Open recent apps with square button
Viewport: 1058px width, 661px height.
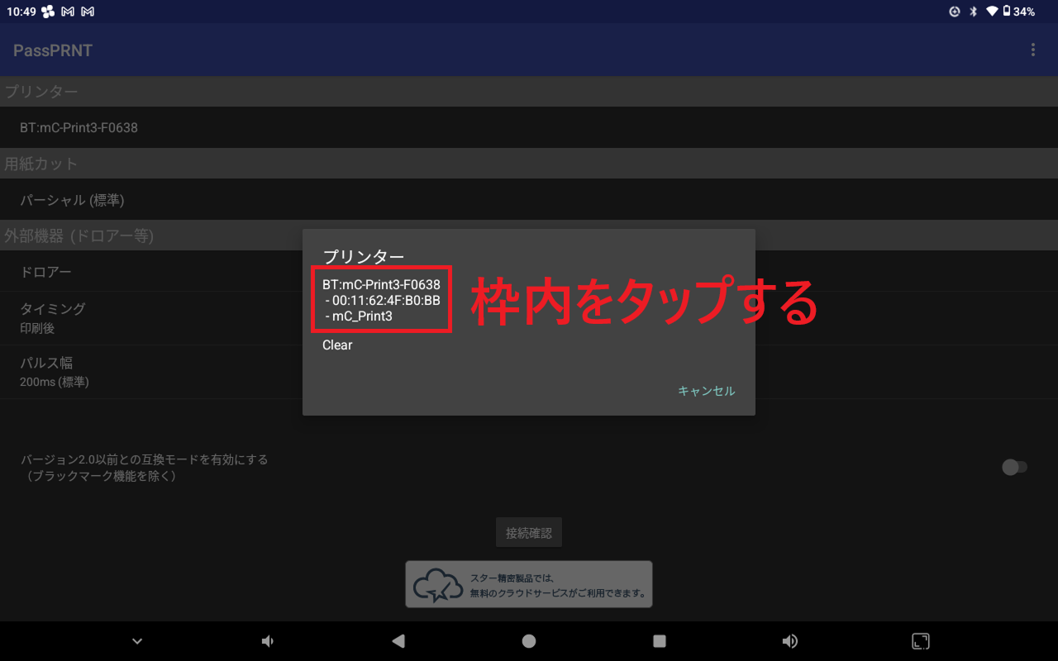tap(659, 641)
